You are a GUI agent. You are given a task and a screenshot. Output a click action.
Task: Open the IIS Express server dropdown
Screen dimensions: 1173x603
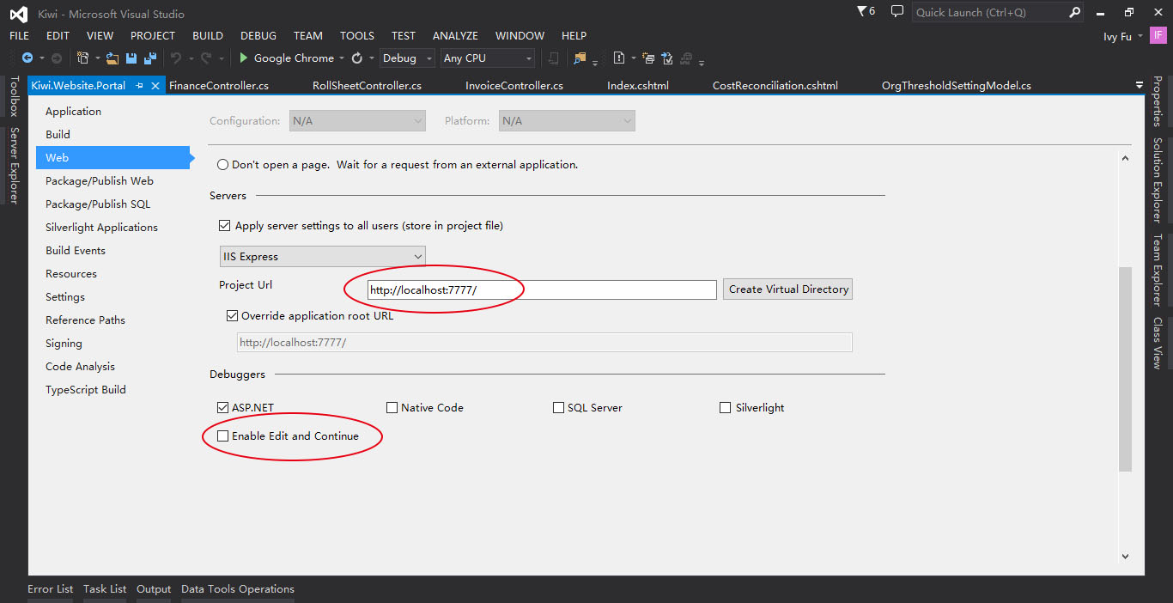pyautogui.click(x=322, y=256)
